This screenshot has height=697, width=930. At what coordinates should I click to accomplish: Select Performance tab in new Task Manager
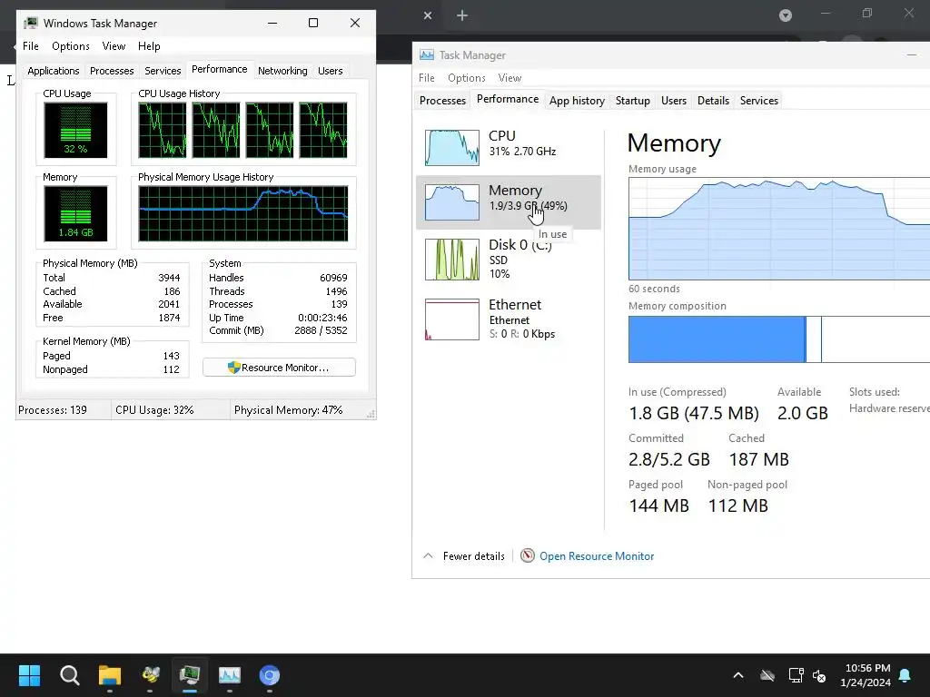[x=508, y=99]
